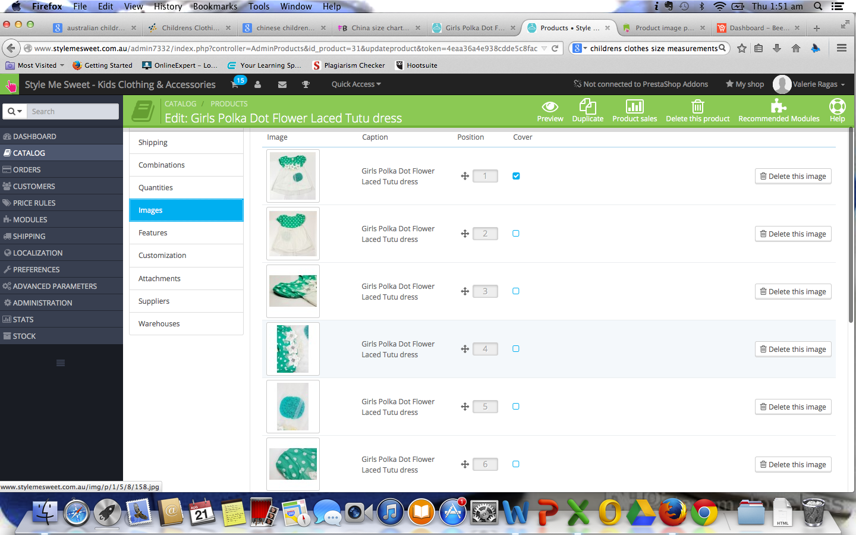Click Not connected to PrestaShop Addons link
Image resolution: width=856 pixels, height=535 pixels.
point(641,84)
